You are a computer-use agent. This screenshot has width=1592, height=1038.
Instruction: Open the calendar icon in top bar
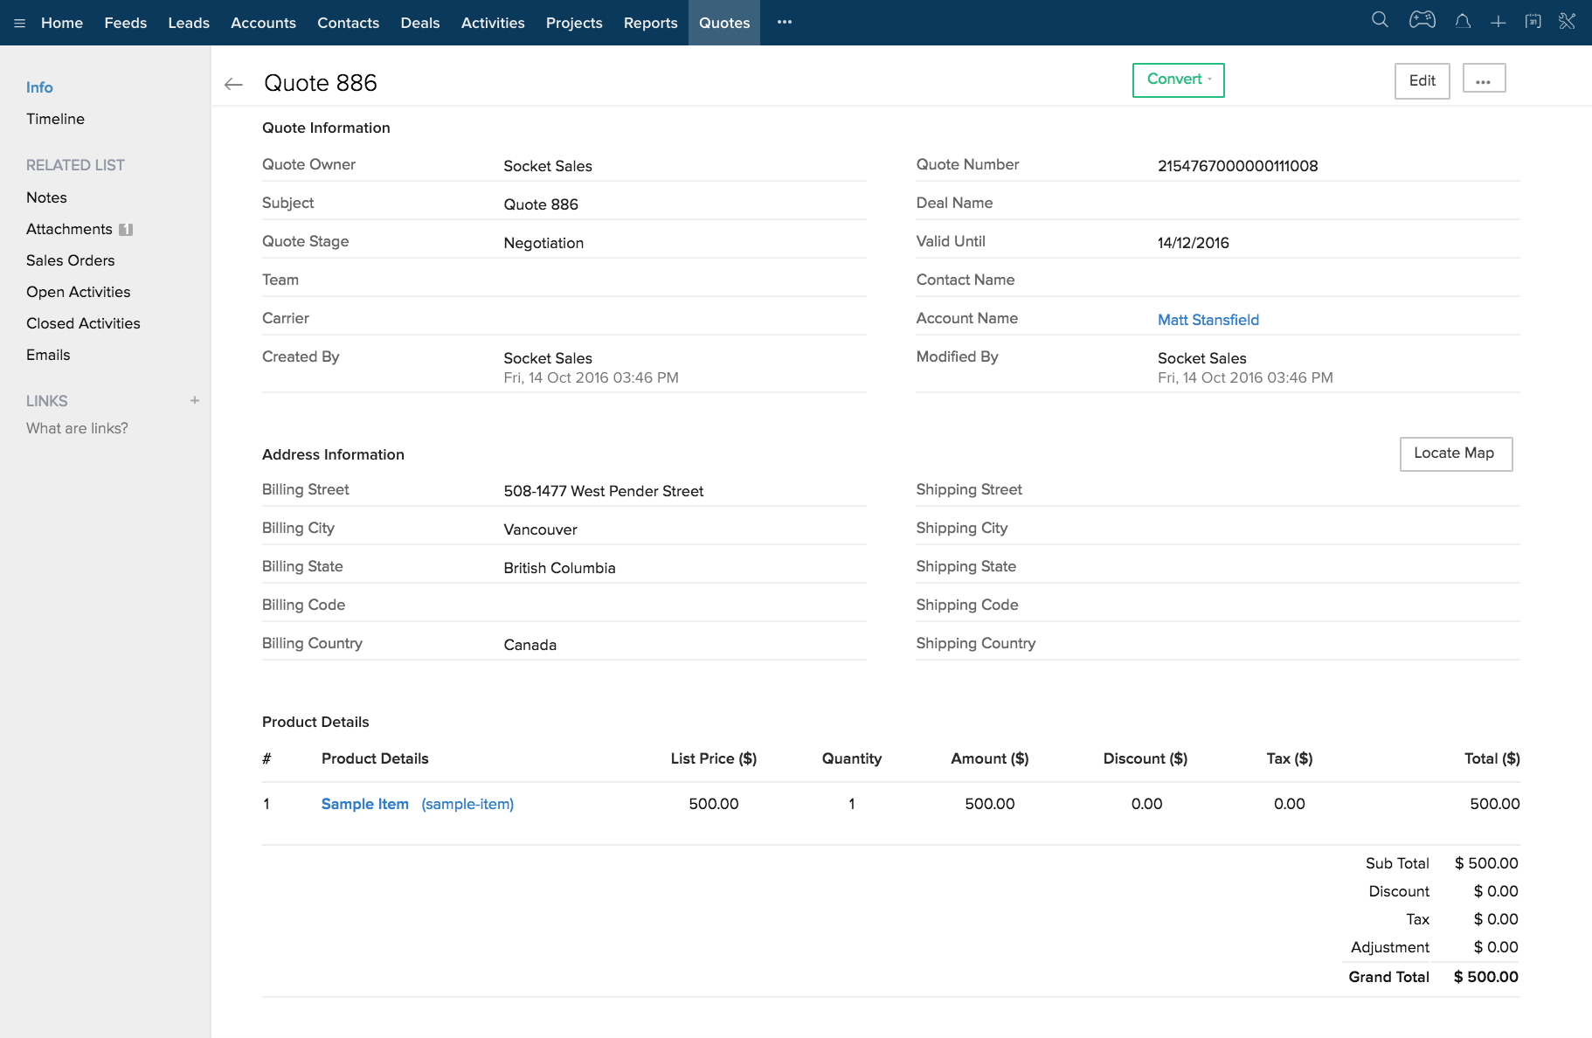(x=1533, y=21)
